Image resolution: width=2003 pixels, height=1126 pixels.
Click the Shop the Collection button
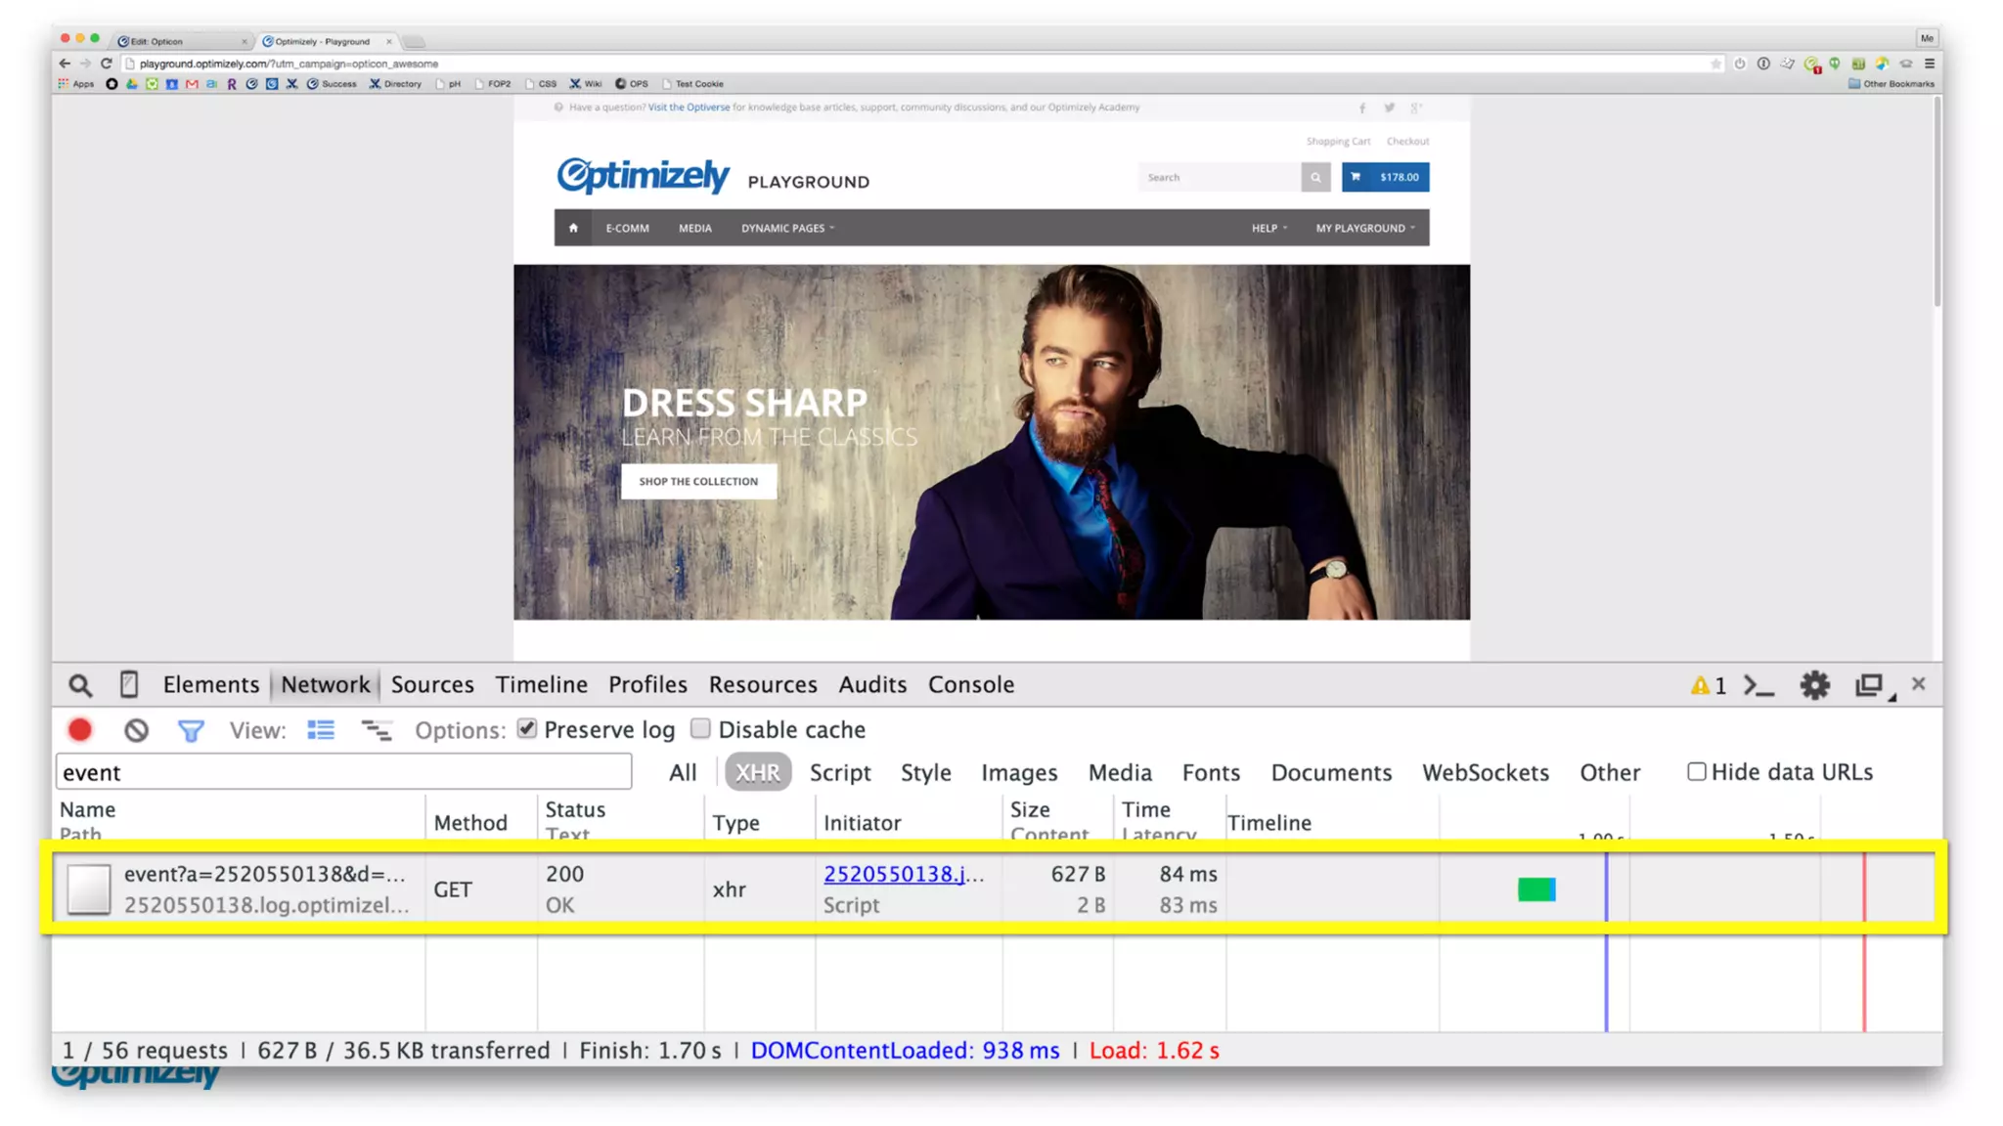pos(698,481)
